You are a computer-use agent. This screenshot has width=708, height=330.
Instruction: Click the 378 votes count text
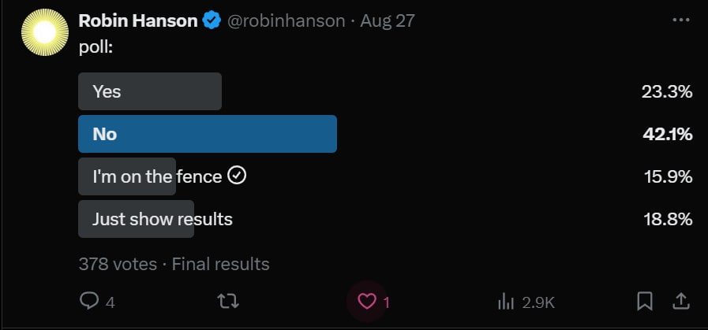pos(118,264)
